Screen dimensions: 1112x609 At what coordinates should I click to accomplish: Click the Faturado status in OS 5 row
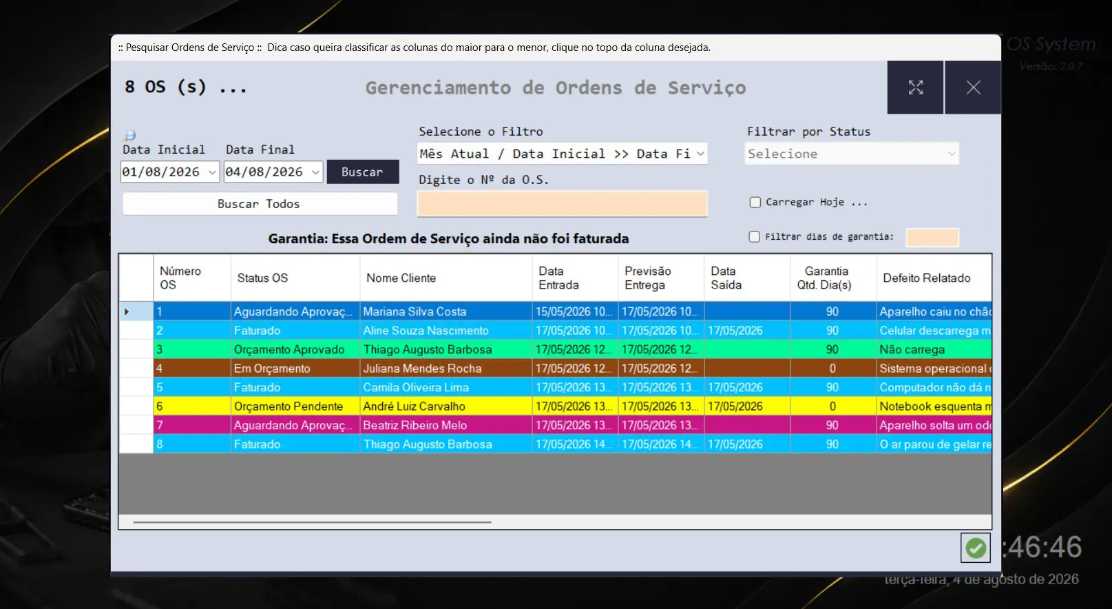pyautogui.click(x=295, y=387)
